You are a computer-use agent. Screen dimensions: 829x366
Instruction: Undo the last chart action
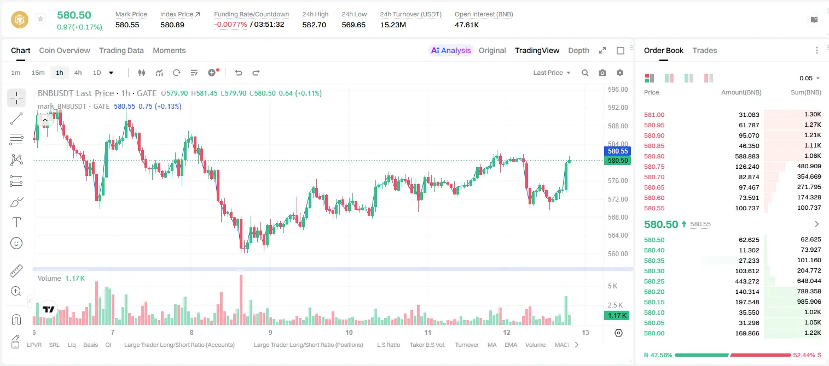[239, 73]
